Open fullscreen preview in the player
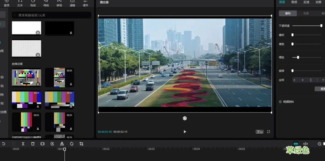The image size is (325, 161). click(268, 132)
